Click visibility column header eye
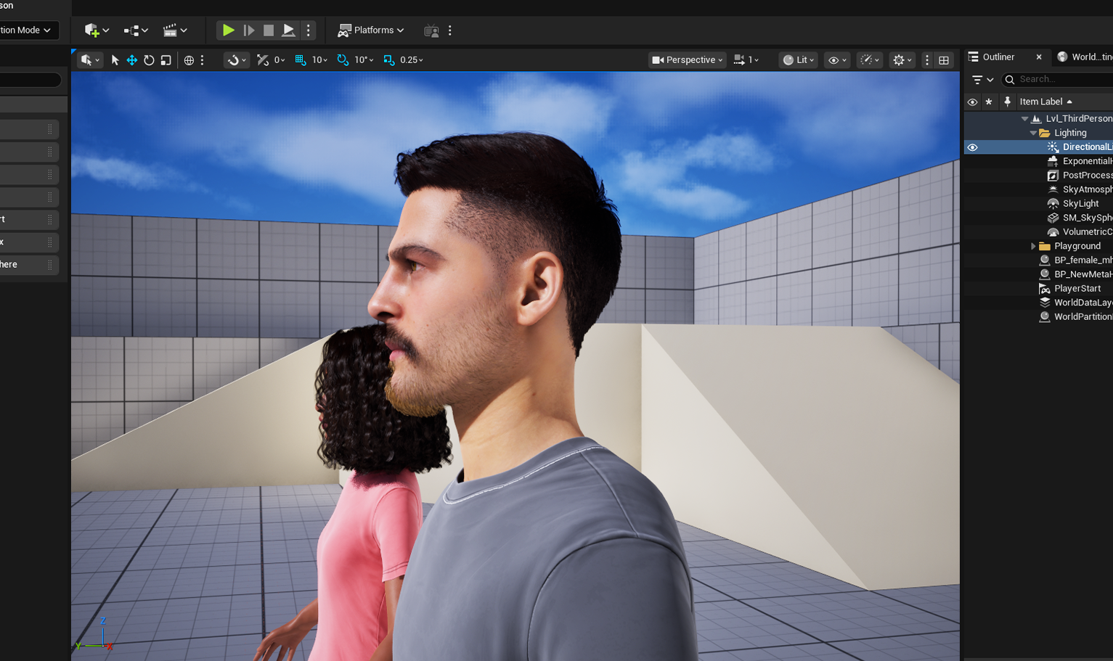The height and width of the screenshot is (661, 1113). pos(972,102)
